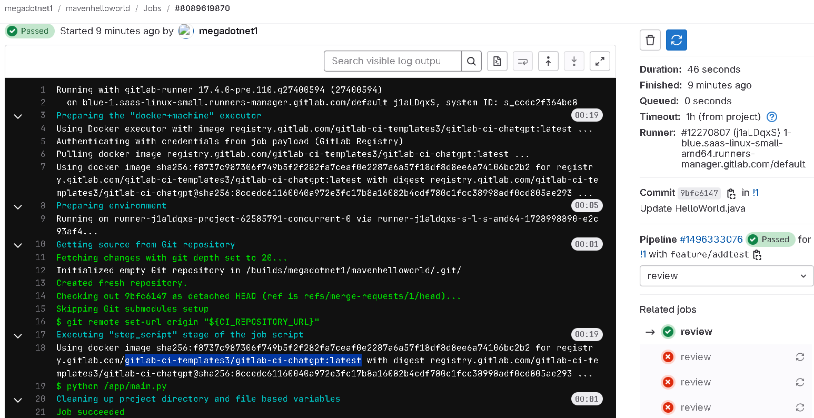The height and width of the screenshot is (418, 814).
Task: Open log in fullscreen with the expand icon
Action: (600, 61)
